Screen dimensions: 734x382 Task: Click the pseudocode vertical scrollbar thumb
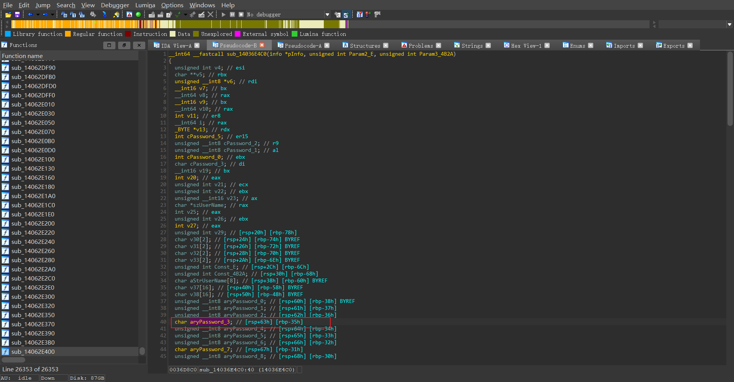[730, 88]
